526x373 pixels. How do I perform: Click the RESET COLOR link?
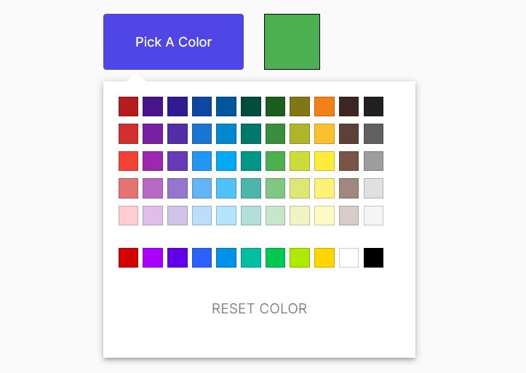(259, 309)
